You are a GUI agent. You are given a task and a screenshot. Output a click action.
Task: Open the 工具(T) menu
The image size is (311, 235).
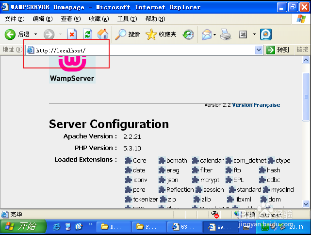tap(127, 19)
